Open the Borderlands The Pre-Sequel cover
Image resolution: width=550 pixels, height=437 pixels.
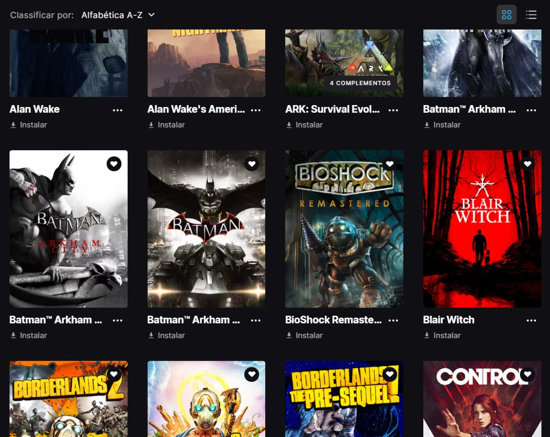[344, 399]
